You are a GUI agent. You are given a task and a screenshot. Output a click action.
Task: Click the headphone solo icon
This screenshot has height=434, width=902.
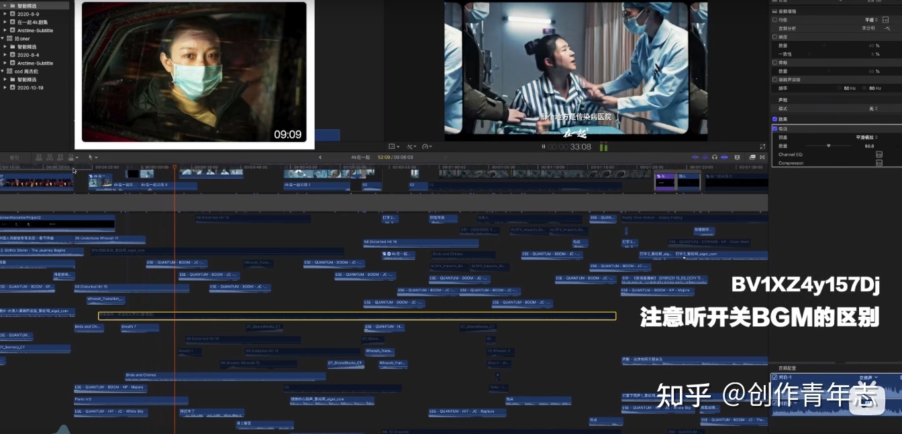[715, 157]
